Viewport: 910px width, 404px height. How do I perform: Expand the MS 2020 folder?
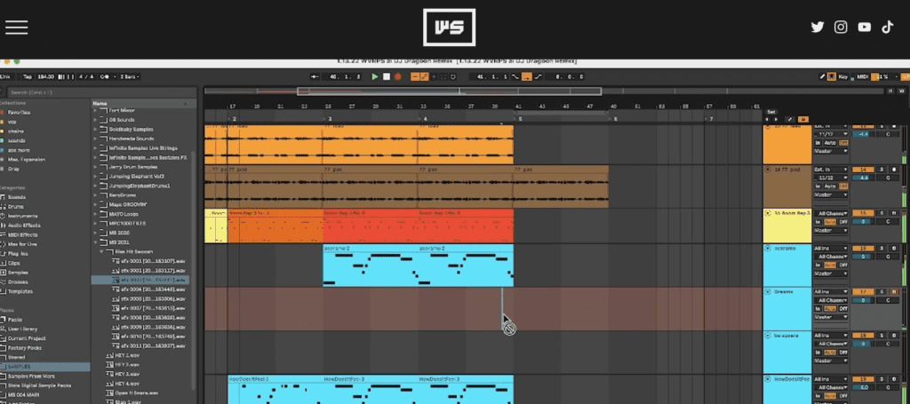coord(96,233)
